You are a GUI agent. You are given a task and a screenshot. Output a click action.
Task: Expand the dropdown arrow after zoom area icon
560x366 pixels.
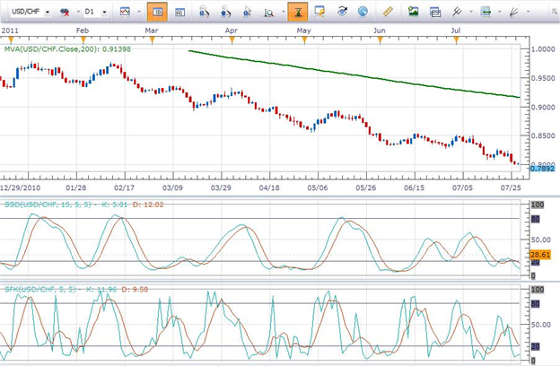[x=284, y=12]
